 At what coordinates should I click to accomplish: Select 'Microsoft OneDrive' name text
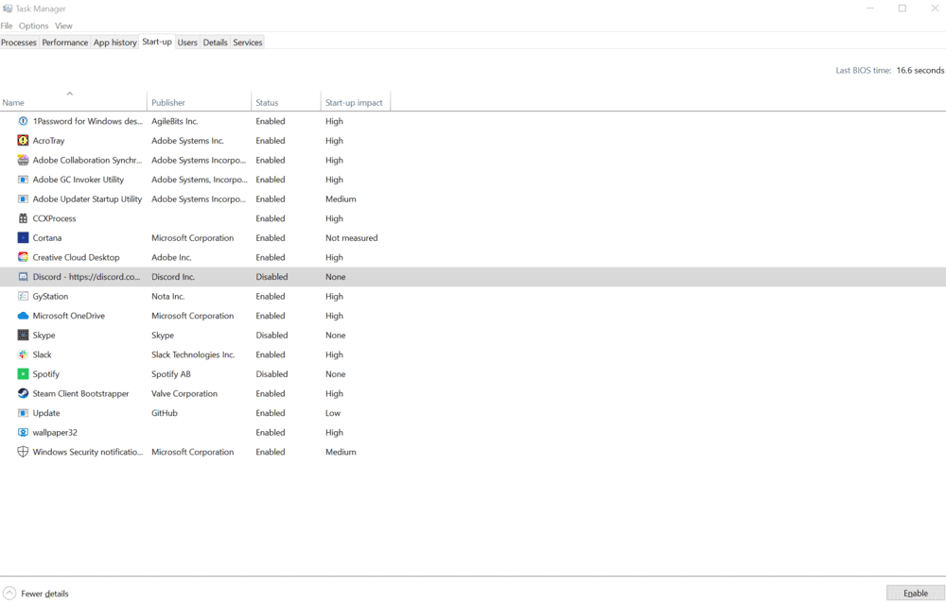point(68,316)
